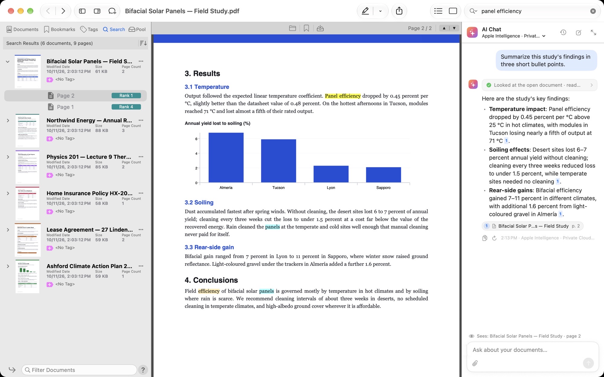Image resolution: width=604 pixels, height=377 pixels.
Task: Open AI chat history clock icon
Action: tap(563, 32)
